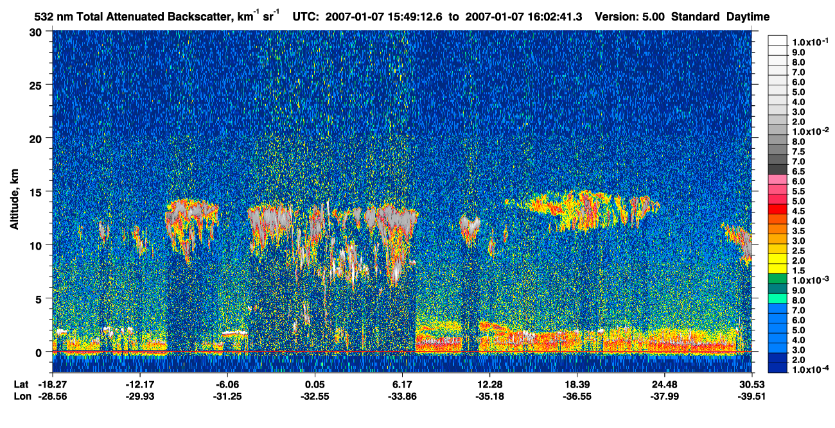Click longitude value '-36.55'
Image resolution: width=835 pixels, height=428 pixels.
pos(577,396)
